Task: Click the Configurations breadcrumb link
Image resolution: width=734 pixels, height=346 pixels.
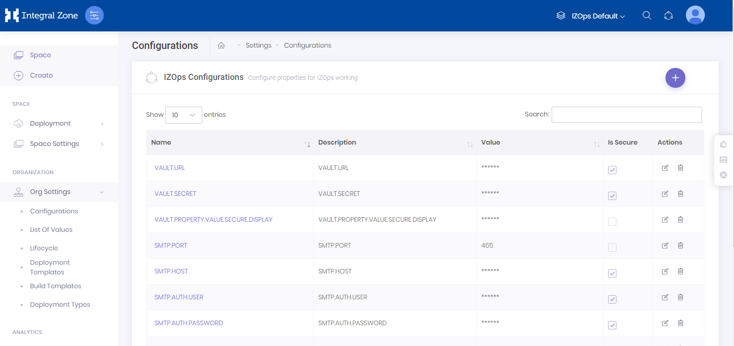Action: 308,45
